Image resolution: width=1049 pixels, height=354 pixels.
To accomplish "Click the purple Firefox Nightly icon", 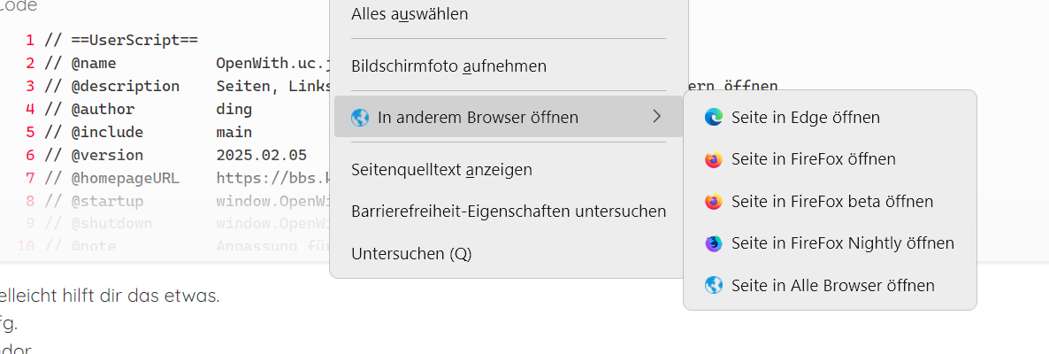I will (x=713, y=242).
